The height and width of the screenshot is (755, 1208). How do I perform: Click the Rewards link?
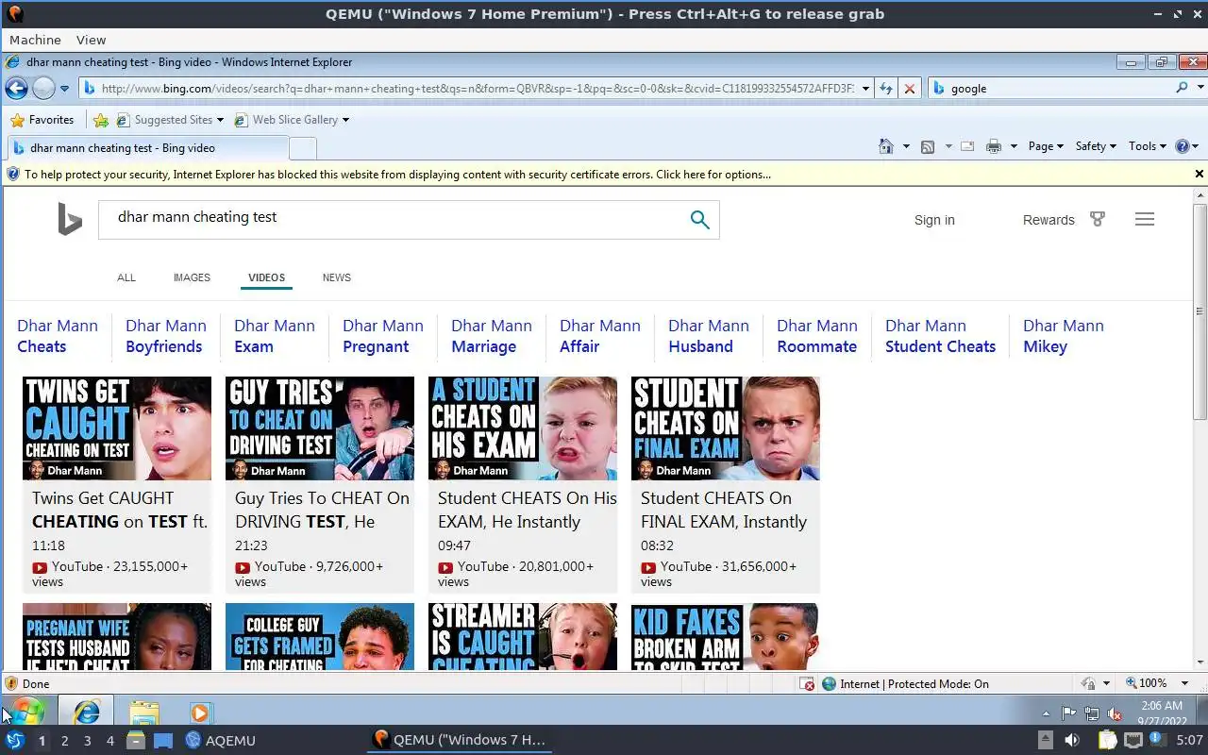point(1049,220)
